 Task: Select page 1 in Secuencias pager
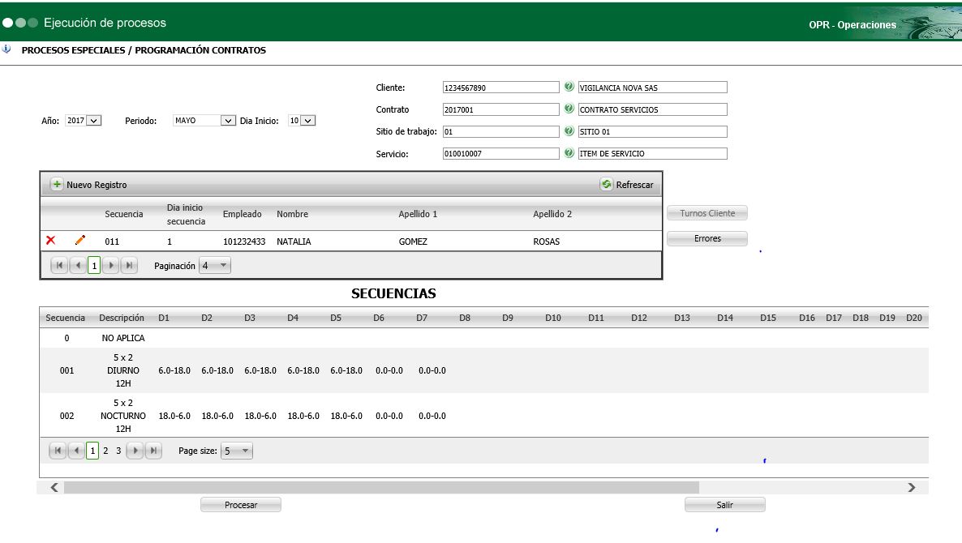tap(92, 451)
